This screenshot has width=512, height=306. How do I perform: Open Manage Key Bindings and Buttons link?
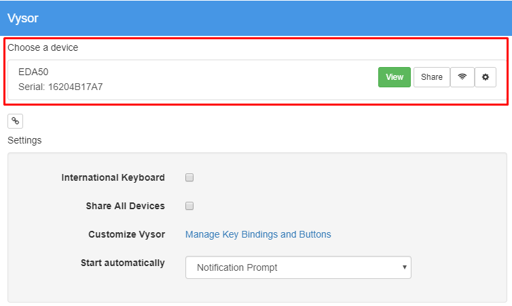coord(258,234)
